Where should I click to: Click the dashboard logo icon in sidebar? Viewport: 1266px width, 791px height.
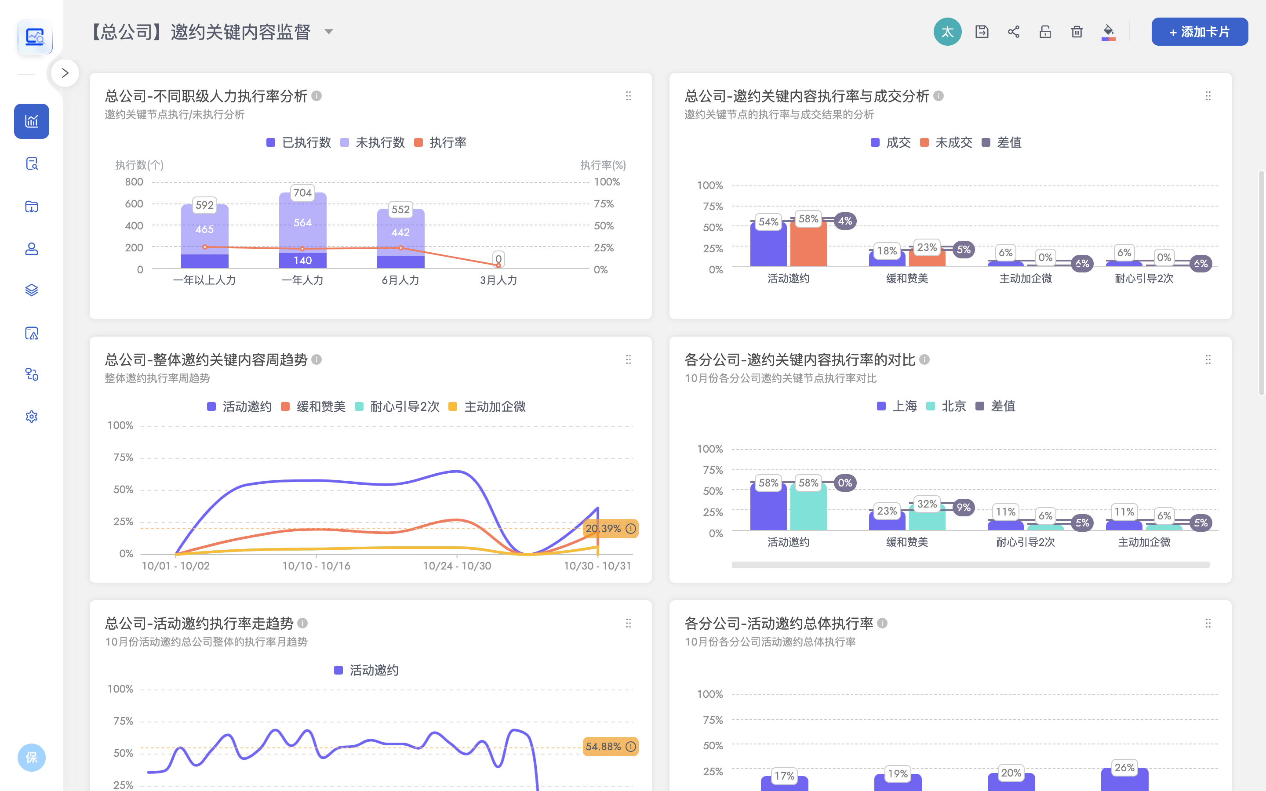coord(35,37)
